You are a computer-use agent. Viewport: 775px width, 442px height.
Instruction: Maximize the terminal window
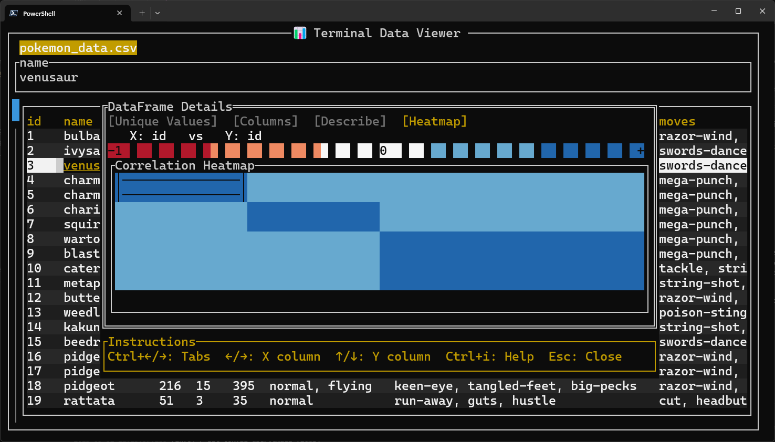(738, 11)
